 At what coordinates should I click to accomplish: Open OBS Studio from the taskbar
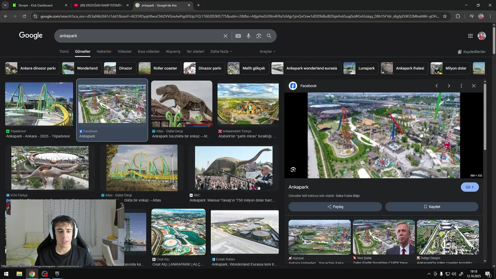[x=45, y=274]
